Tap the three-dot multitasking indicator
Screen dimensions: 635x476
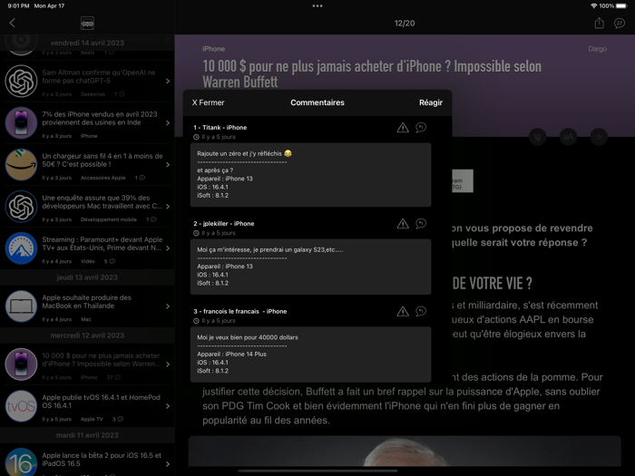(x=317, y=6)
